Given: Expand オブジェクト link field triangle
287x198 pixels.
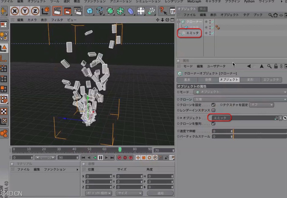Looking at the screenshot, I should (181, 118).
